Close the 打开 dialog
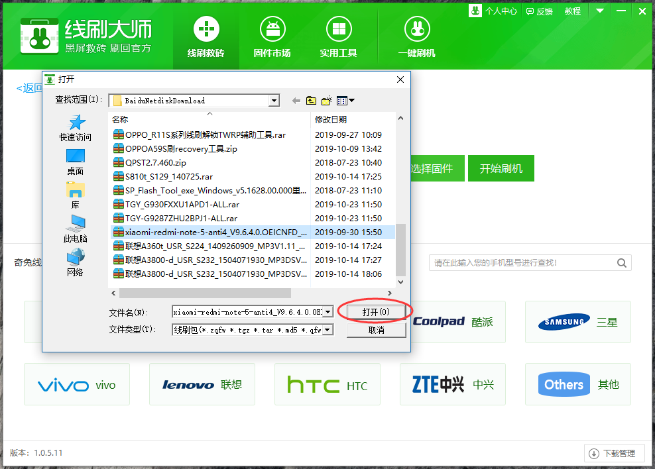The width and height of the screenshot is (655, 469). tap(400, 79)
